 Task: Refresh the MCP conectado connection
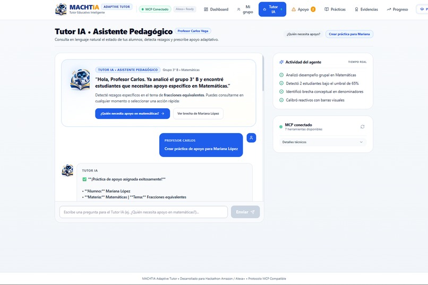click(362, 126)
